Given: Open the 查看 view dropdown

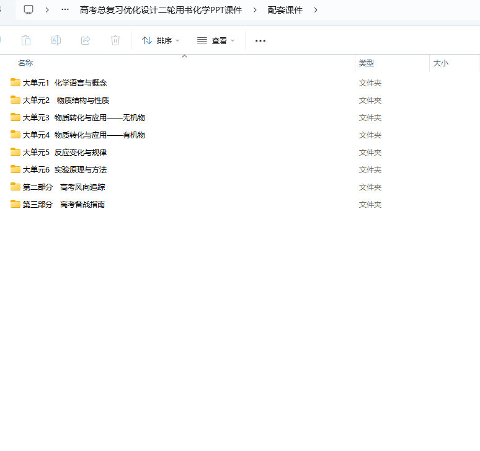Looking at the screenshot, I should tap(216, 40).
